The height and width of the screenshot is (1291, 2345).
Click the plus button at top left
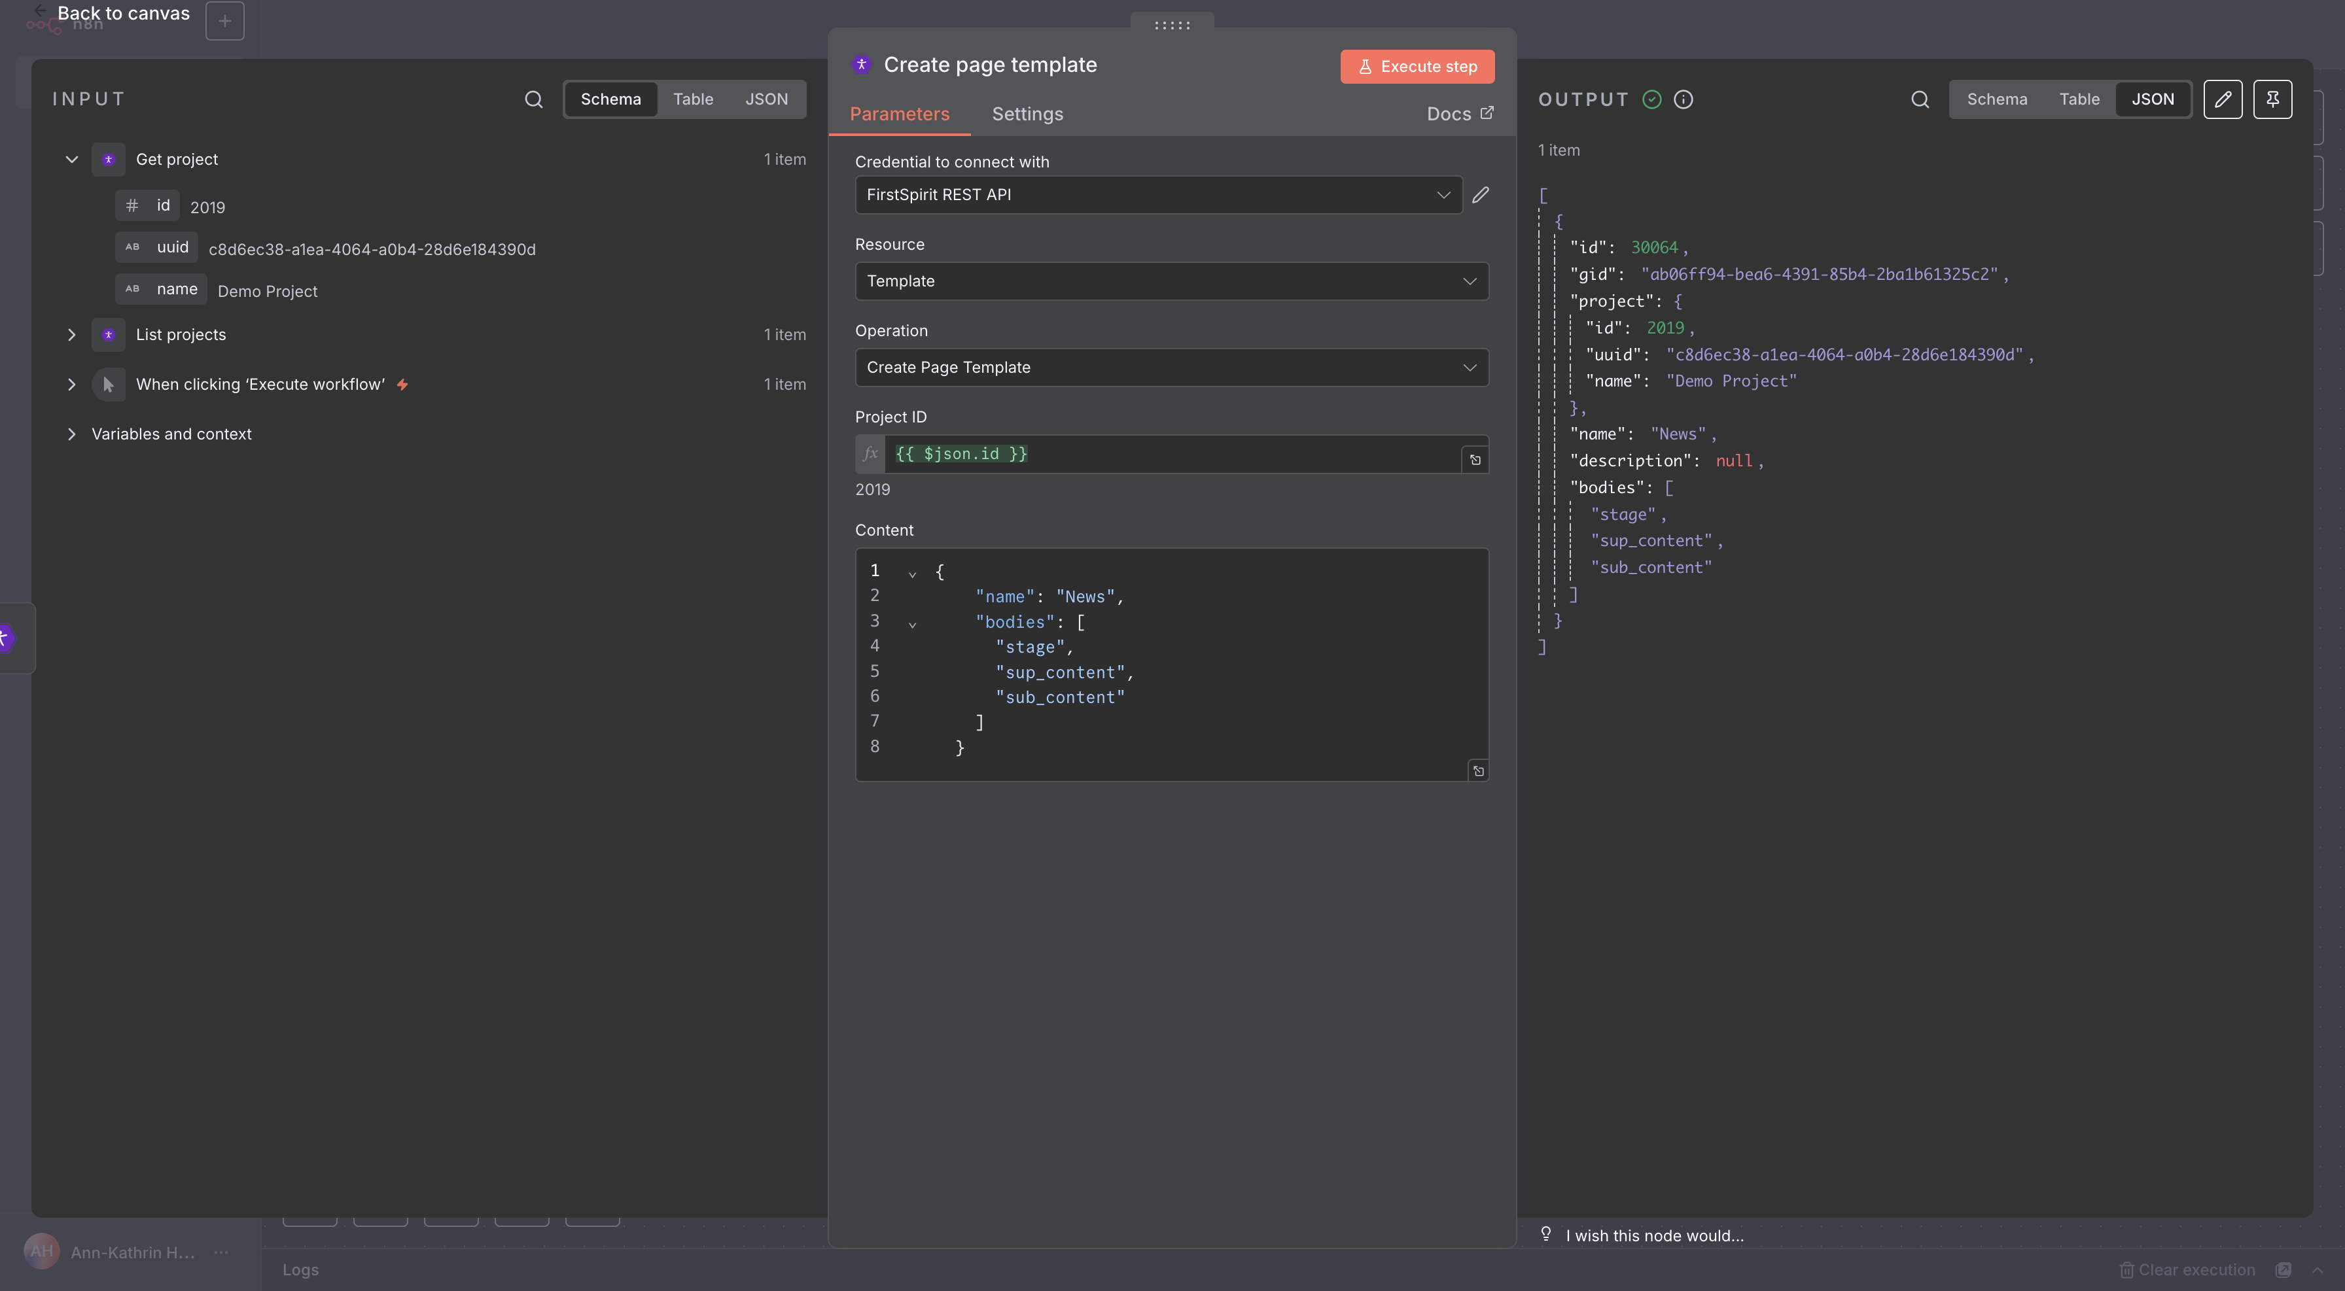[224, 21]
